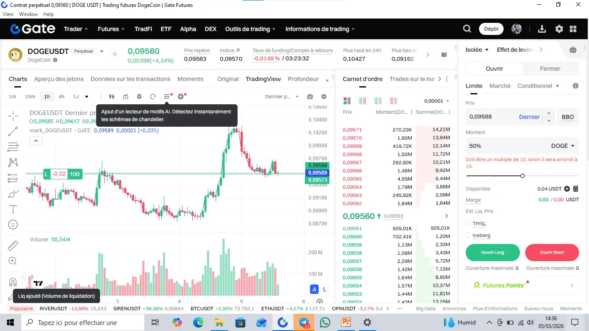Image resolution: width=589 pixels, height=331 pixels.
Task: Open chart settings gear
Action: click(324, 97)
